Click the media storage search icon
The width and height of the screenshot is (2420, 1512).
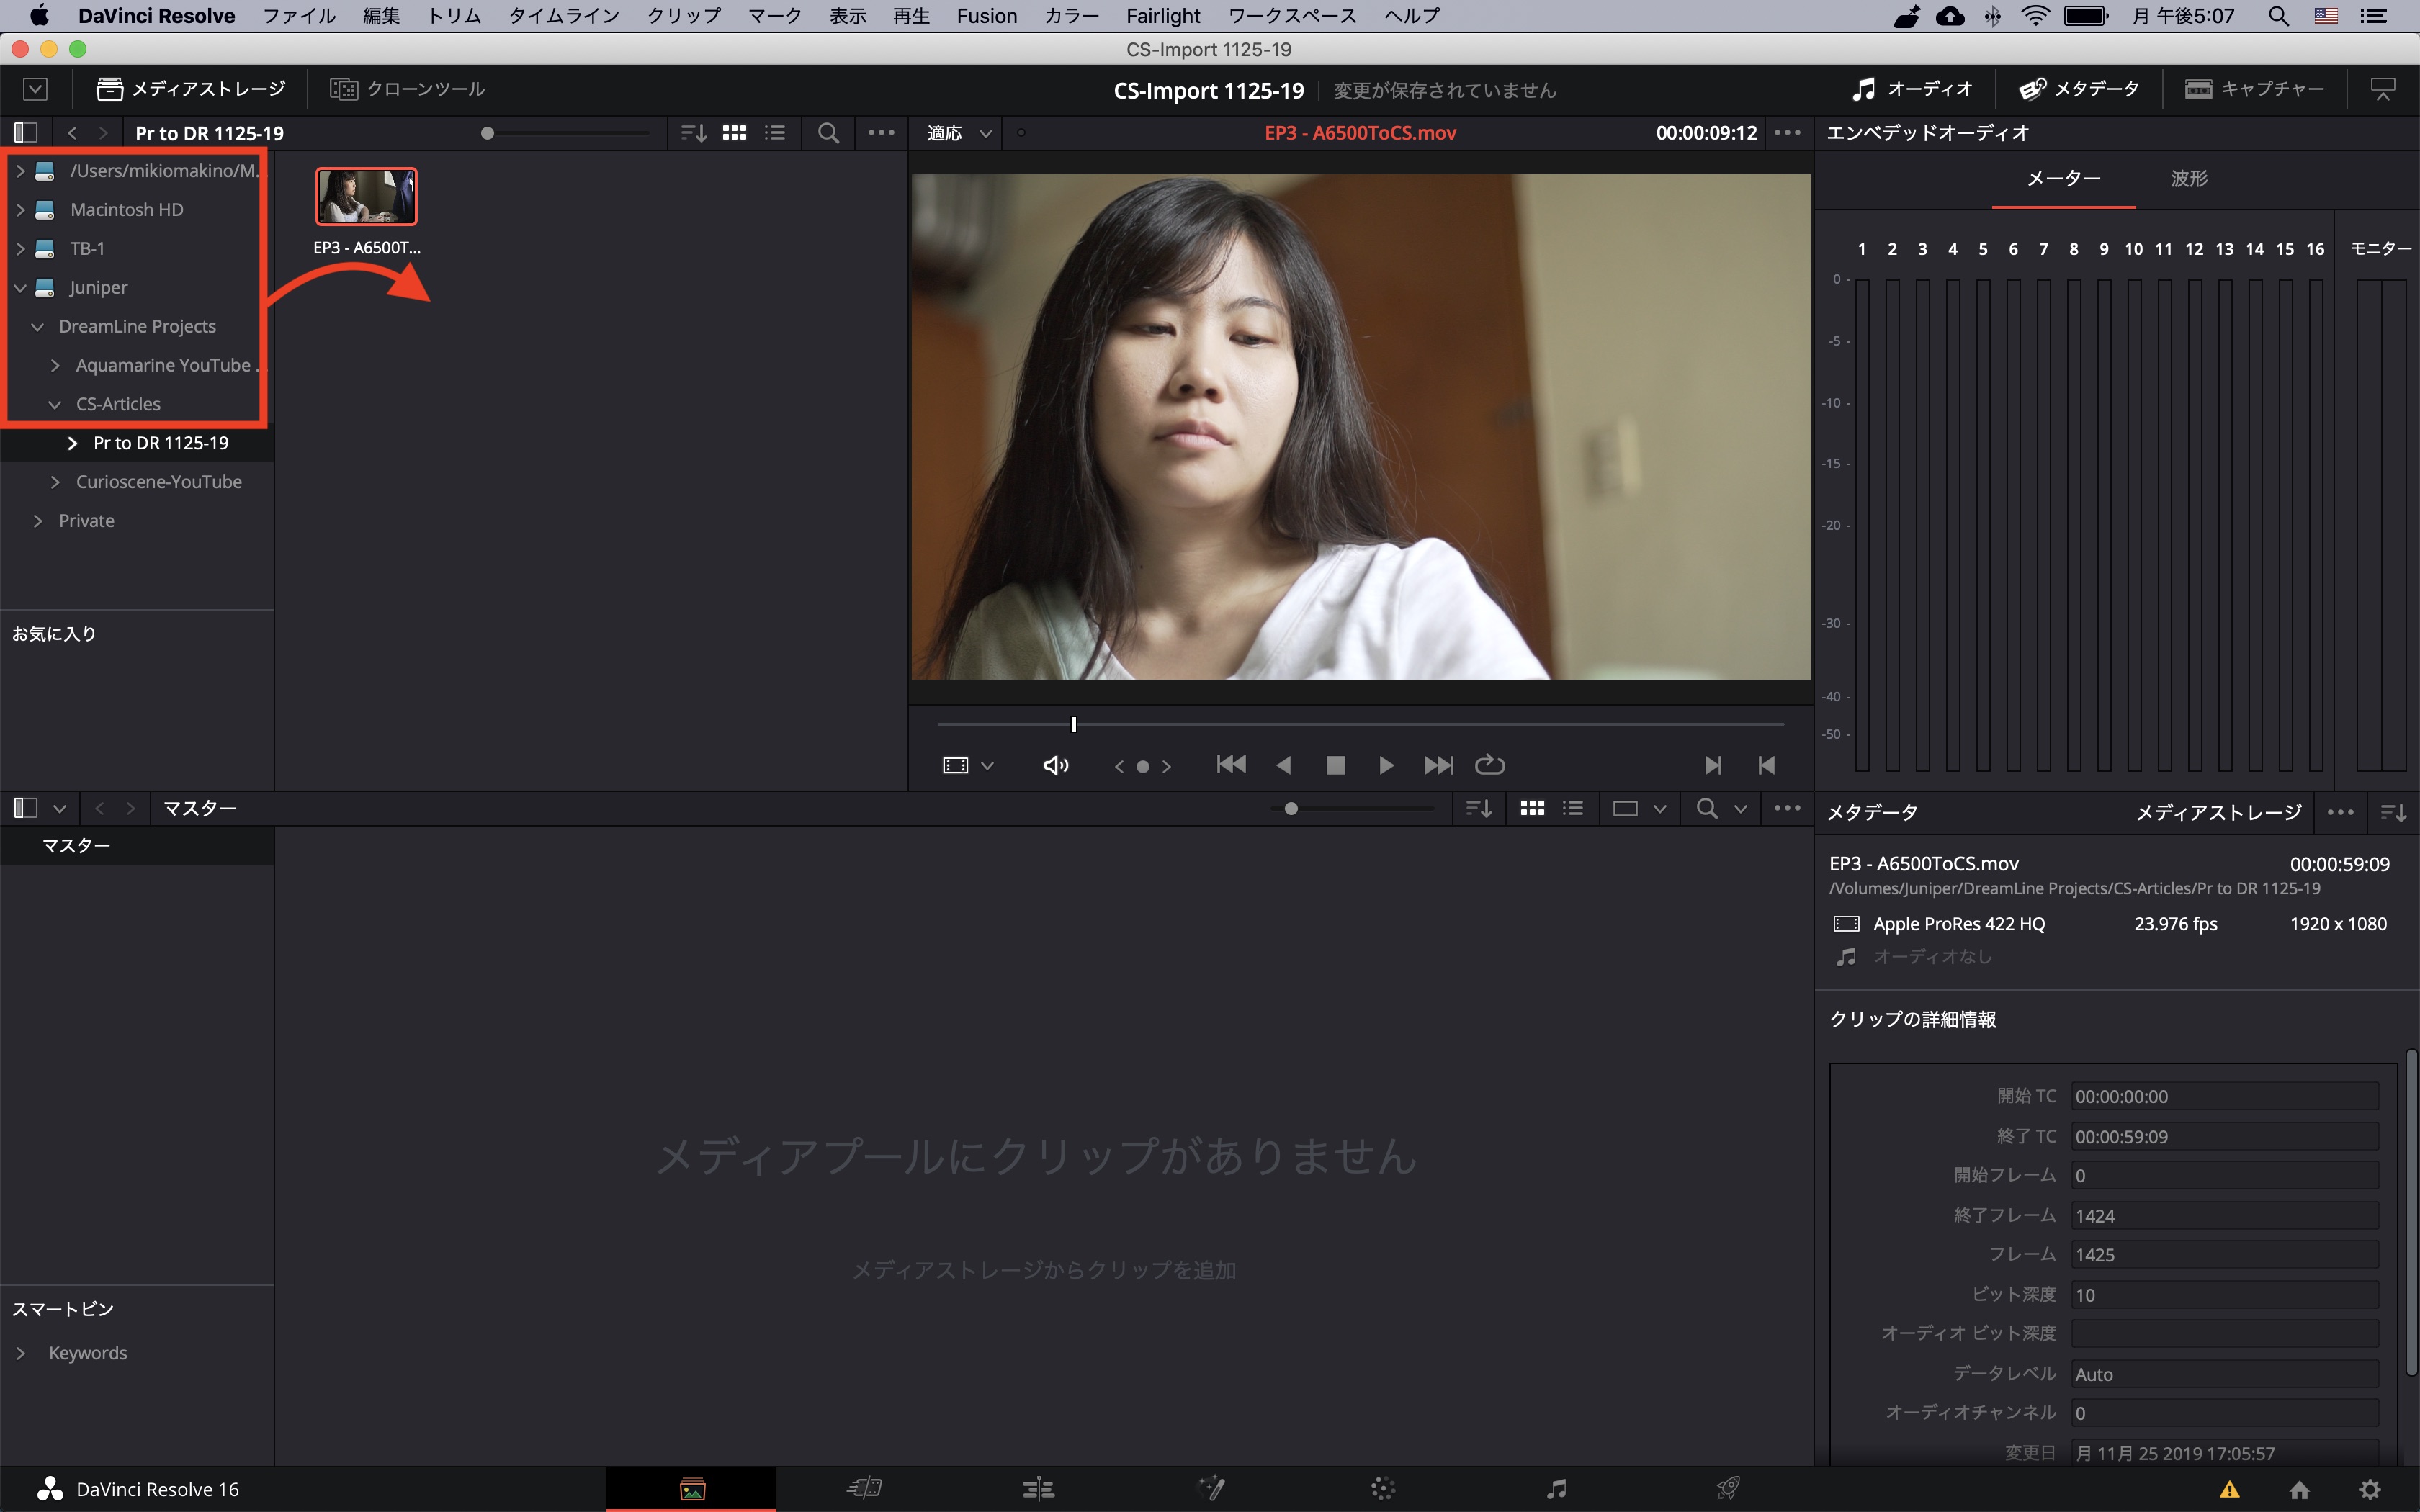pos(828,133)
